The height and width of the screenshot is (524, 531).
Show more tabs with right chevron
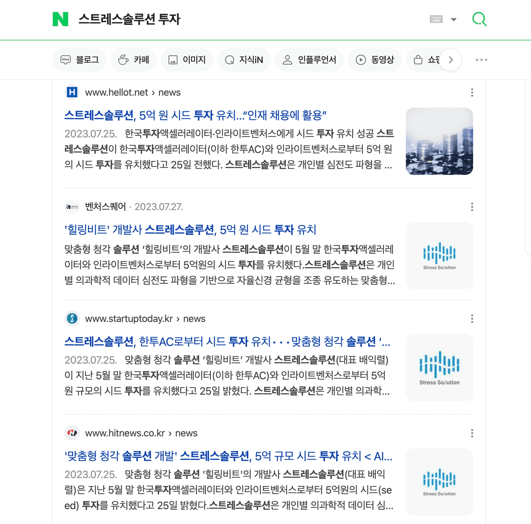[x=450, y=60]
